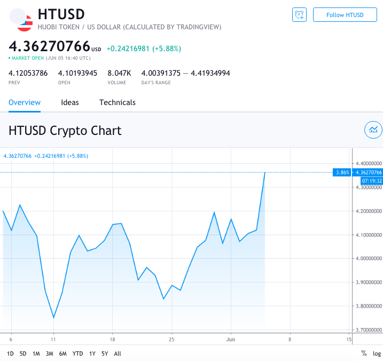The image size is (383, 361).
Task: Toggle log scale on chart
Action: (x=377, y=354)
